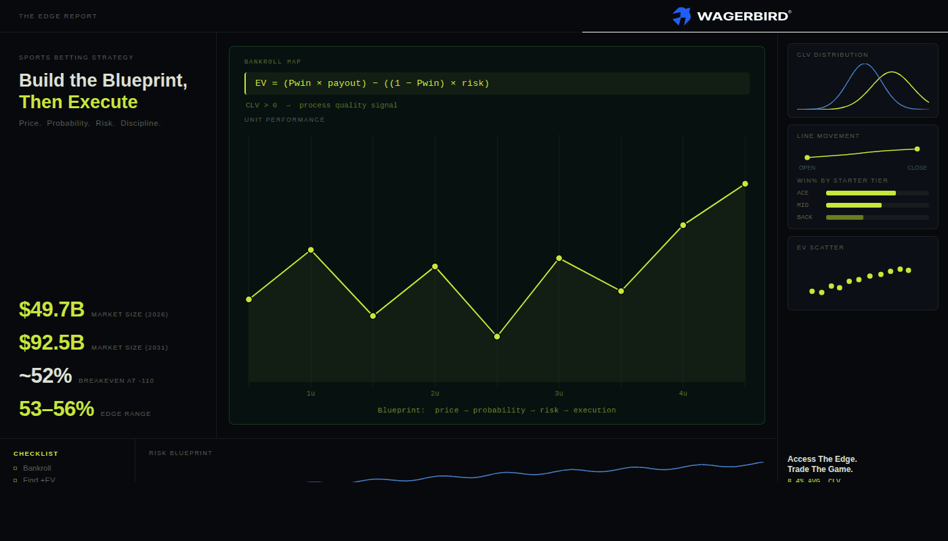Viewport: 948px width, 541px height.
Task: Click the $92.5B market size figure
Action: point(51,342)
